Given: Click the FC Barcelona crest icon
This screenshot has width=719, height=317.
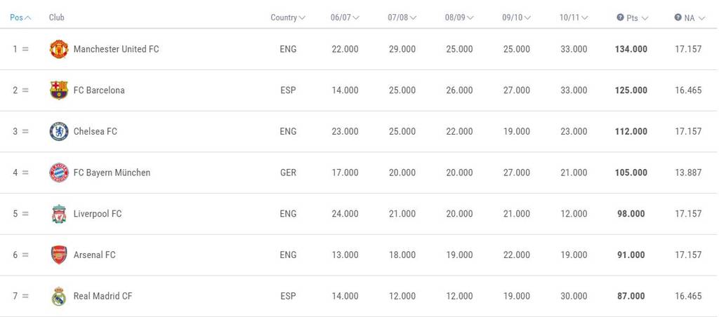Looking at the screenshot, I should coord(59,90).
